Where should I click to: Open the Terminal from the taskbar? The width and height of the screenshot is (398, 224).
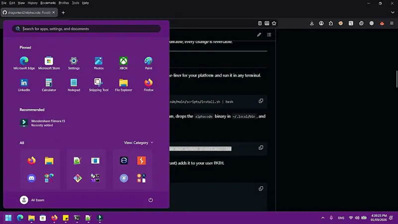click(77, 218)
